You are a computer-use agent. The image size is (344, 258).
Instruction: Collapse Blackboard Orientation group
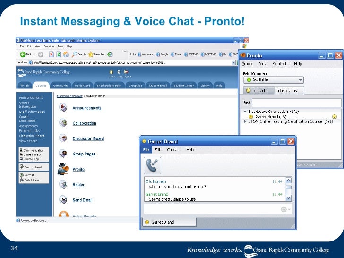[x=245, y=112]
